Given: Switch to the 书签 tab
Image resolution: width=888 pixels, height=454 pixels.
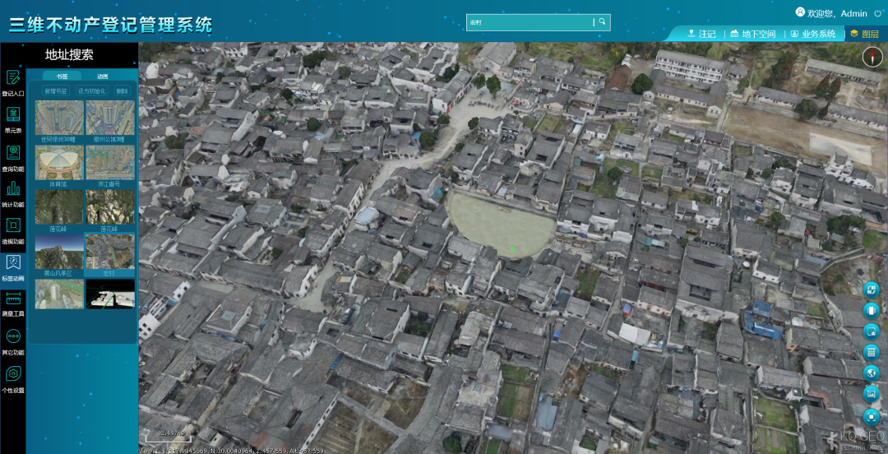Looking at the screenshot, I should click(x=62, y=76).
